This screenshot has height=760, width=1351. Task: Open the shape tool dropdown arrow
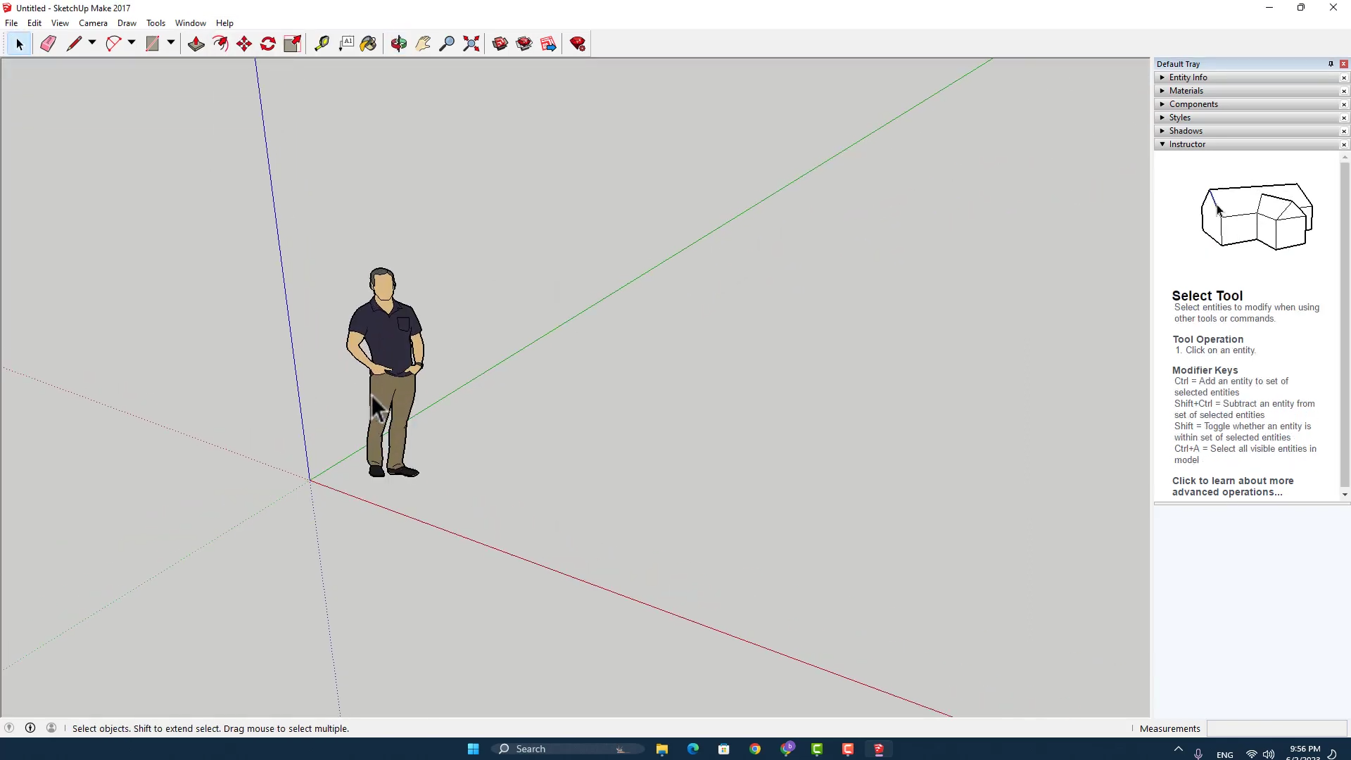[x=171, y=43]
